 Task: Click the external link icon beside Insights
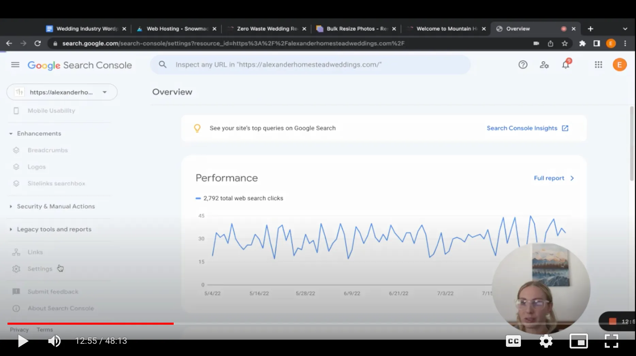point(565,128)
